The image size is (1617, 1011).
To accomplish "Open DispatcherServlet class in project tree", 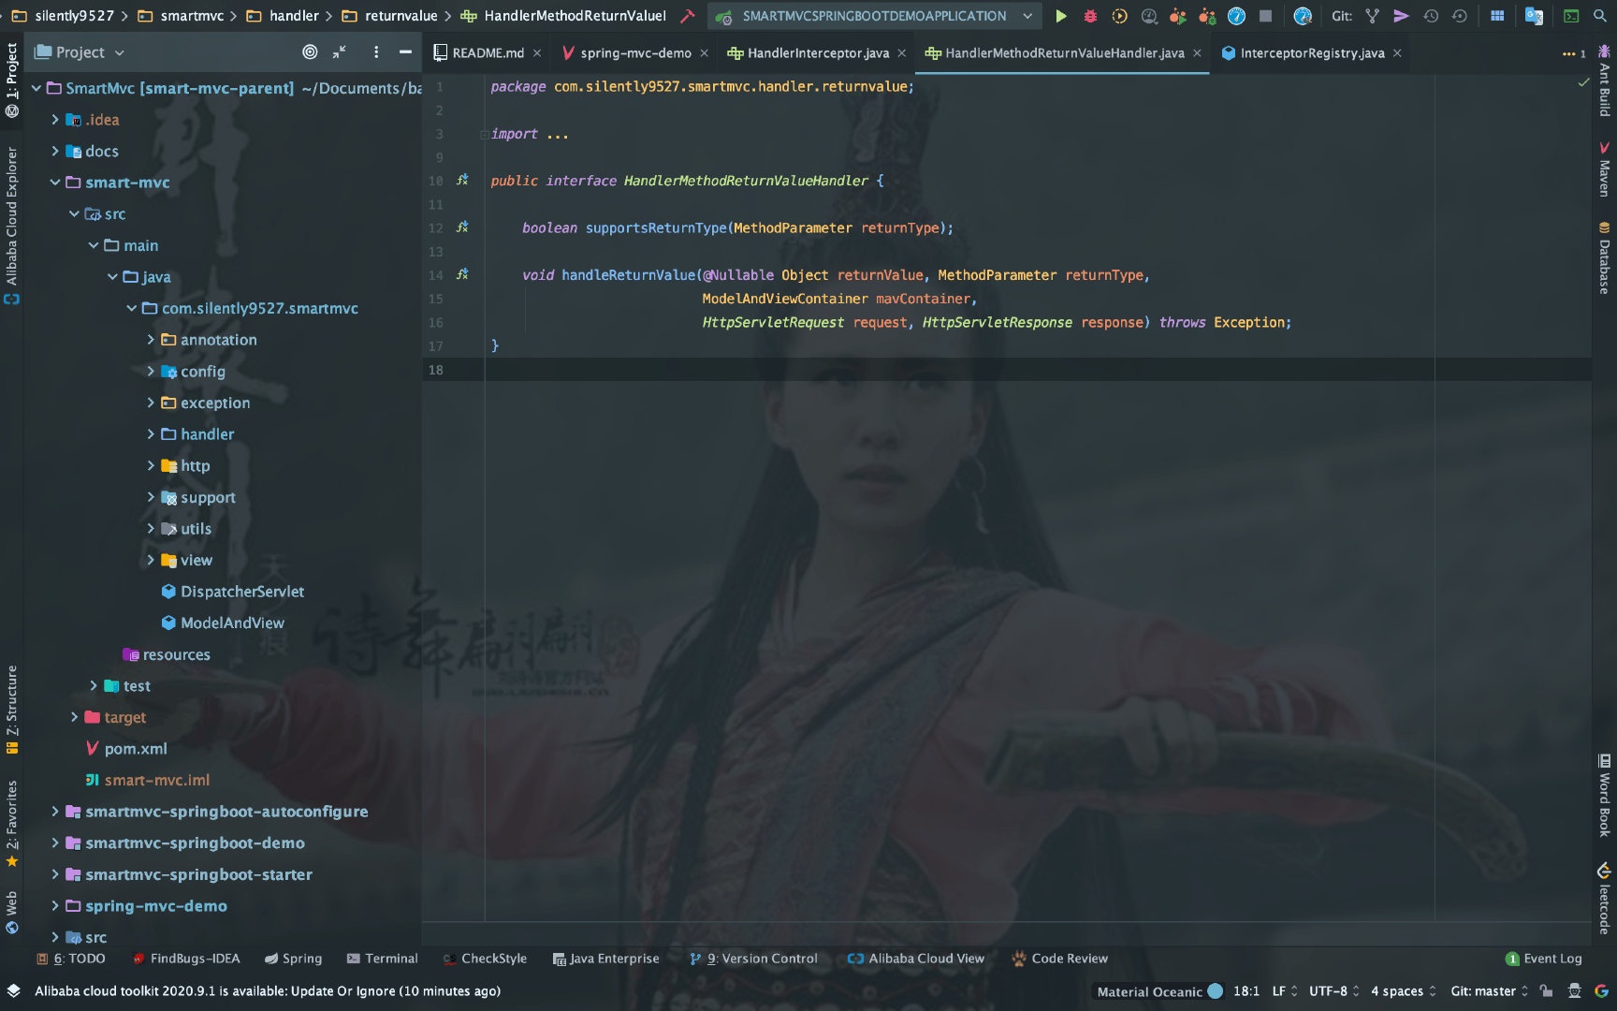I will tap(233, 592).
